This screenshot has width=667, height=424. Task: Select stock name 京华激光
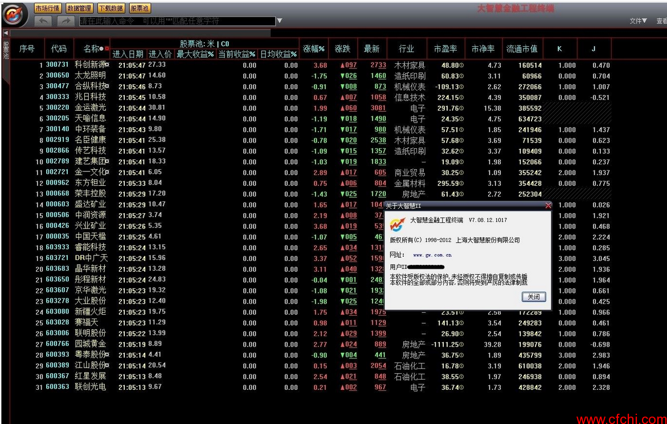[x=90, y=290]
